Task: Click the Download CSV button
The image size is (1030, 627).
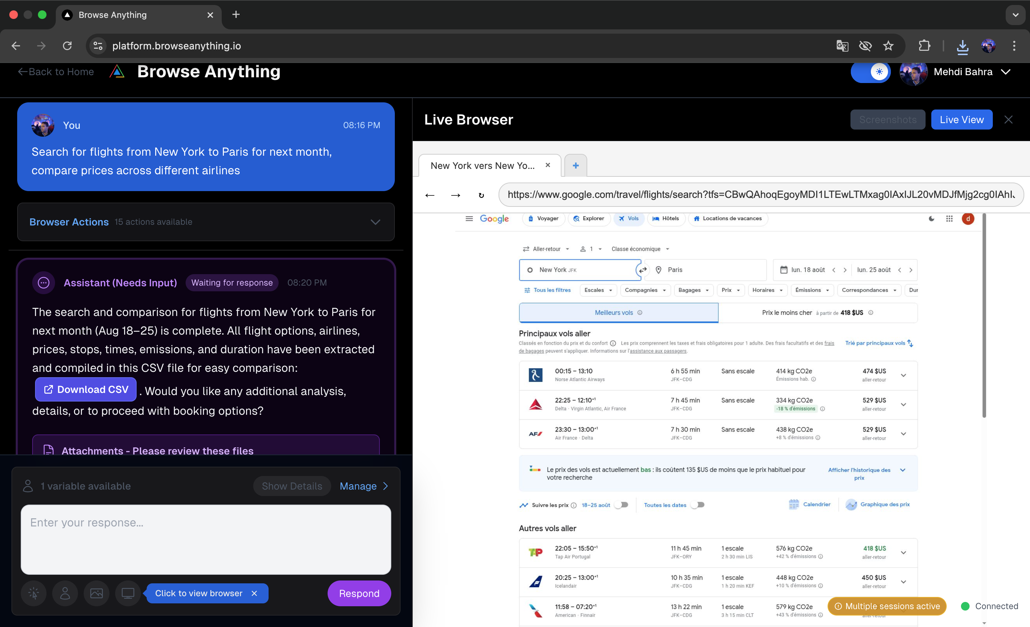Action: click(x=85, y=389)
